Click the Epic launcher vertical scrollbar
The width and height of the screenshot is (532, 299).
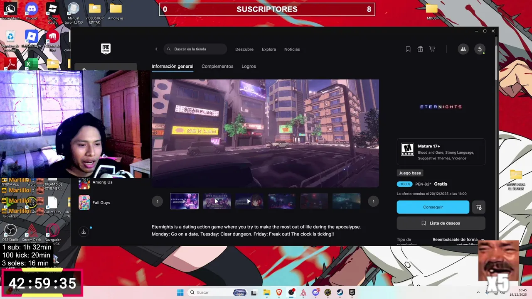coord(496,58)
